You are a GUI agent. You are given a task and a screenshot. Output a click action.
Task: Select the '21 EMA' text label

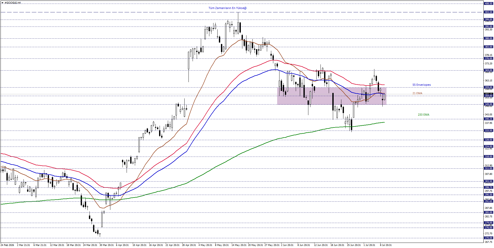[417, 93]
